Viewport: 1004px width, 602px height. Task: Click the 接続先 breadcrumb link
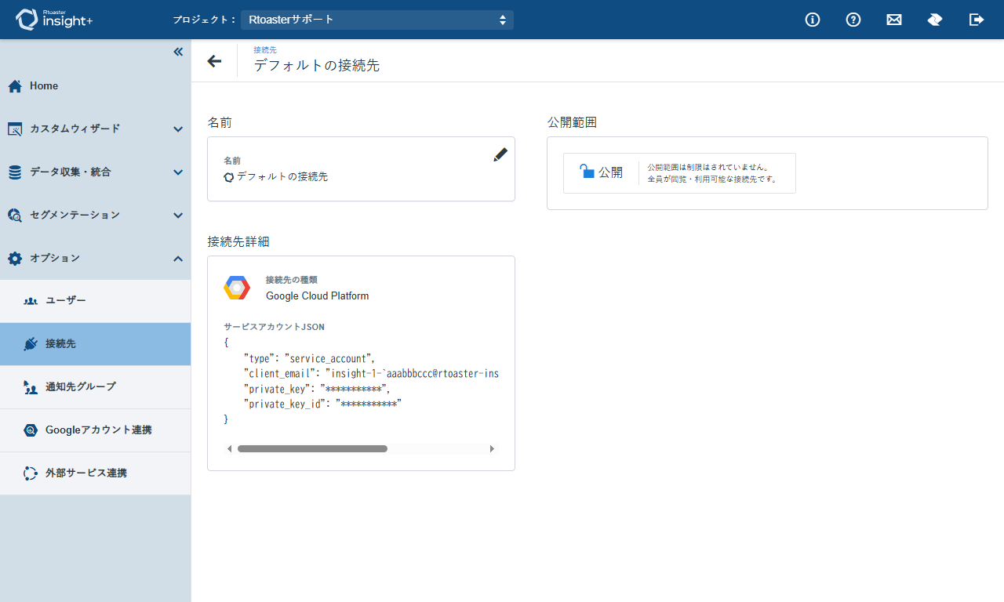pos(265,50)
